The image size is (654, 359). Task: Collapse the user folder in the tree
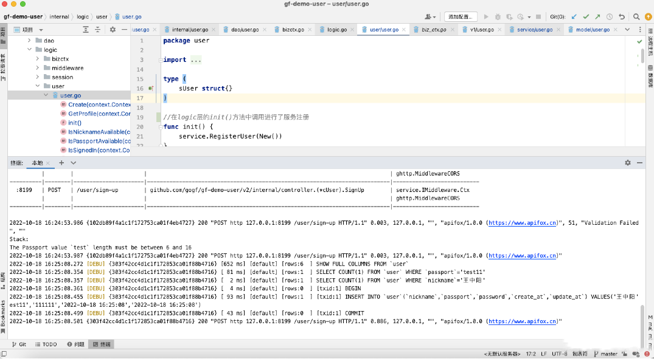tap(38, 86)
